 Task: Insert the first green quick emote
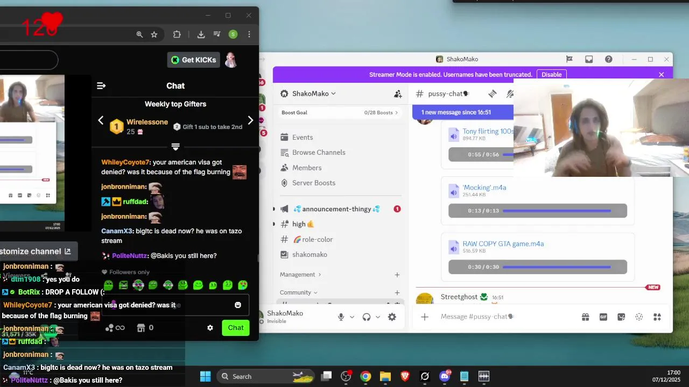(x=108, y=285)
